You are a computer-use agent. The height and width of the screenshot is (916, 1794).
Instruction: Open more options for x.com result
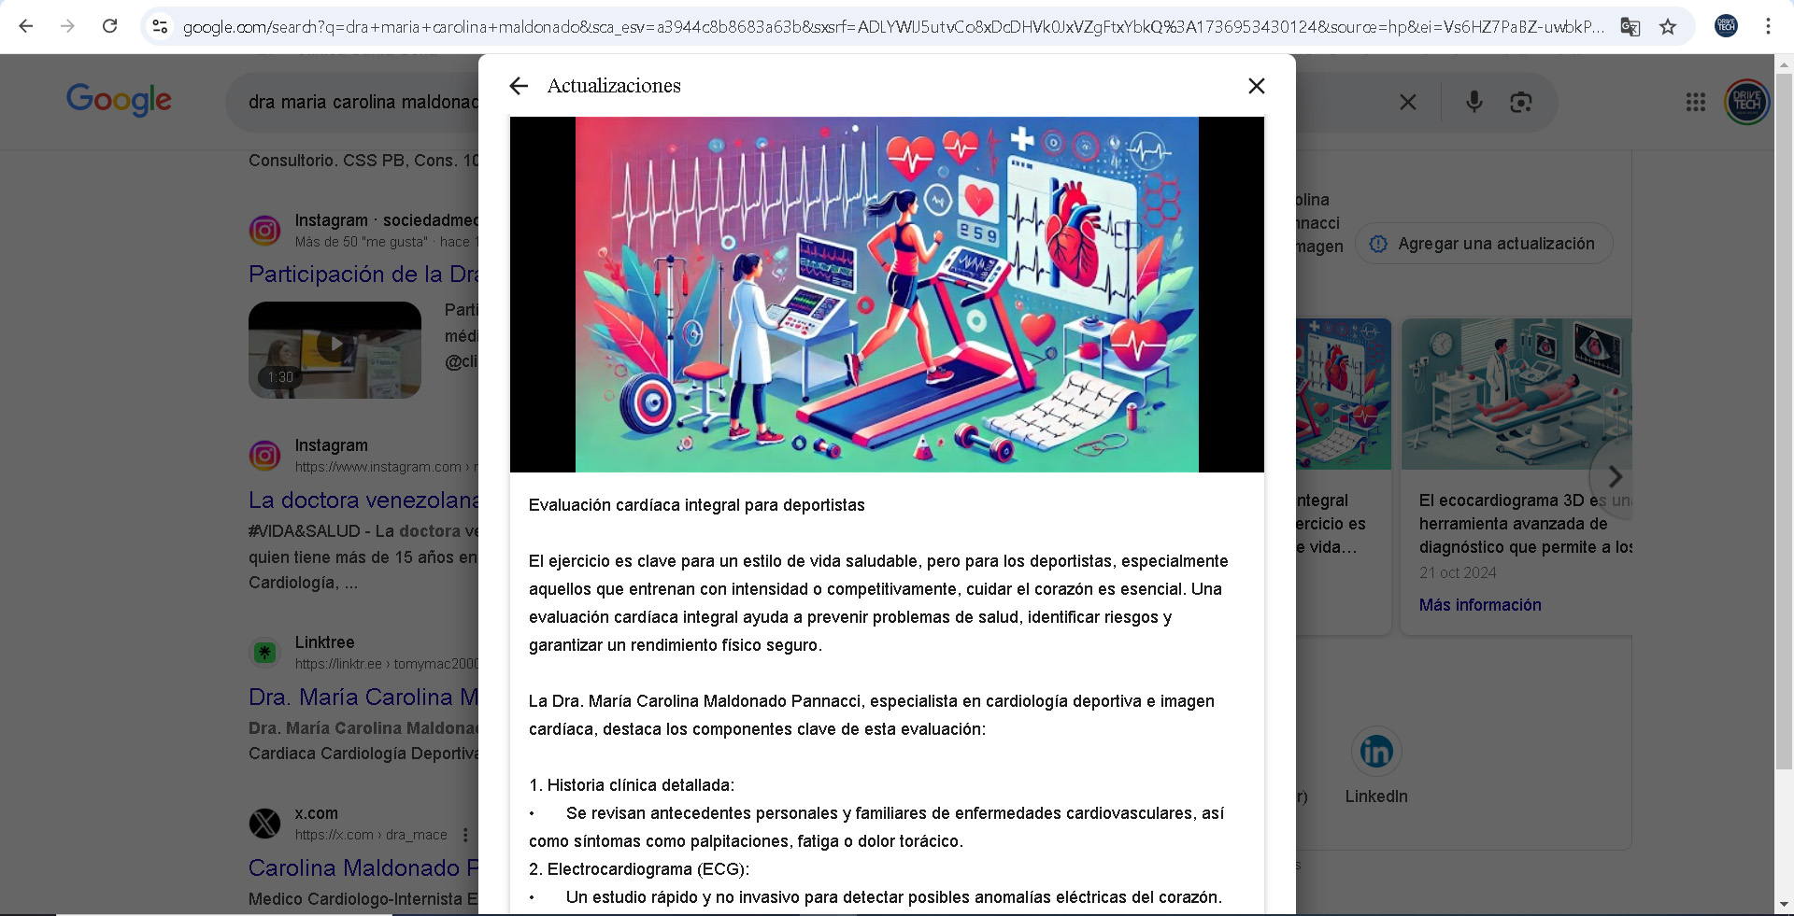pyautogui.click(x=465, y=835)
